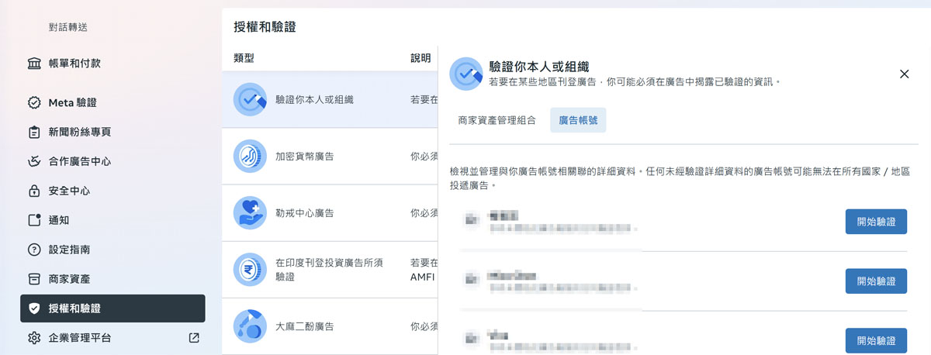Select 大麻二酚廣告 row

point(330,326)
